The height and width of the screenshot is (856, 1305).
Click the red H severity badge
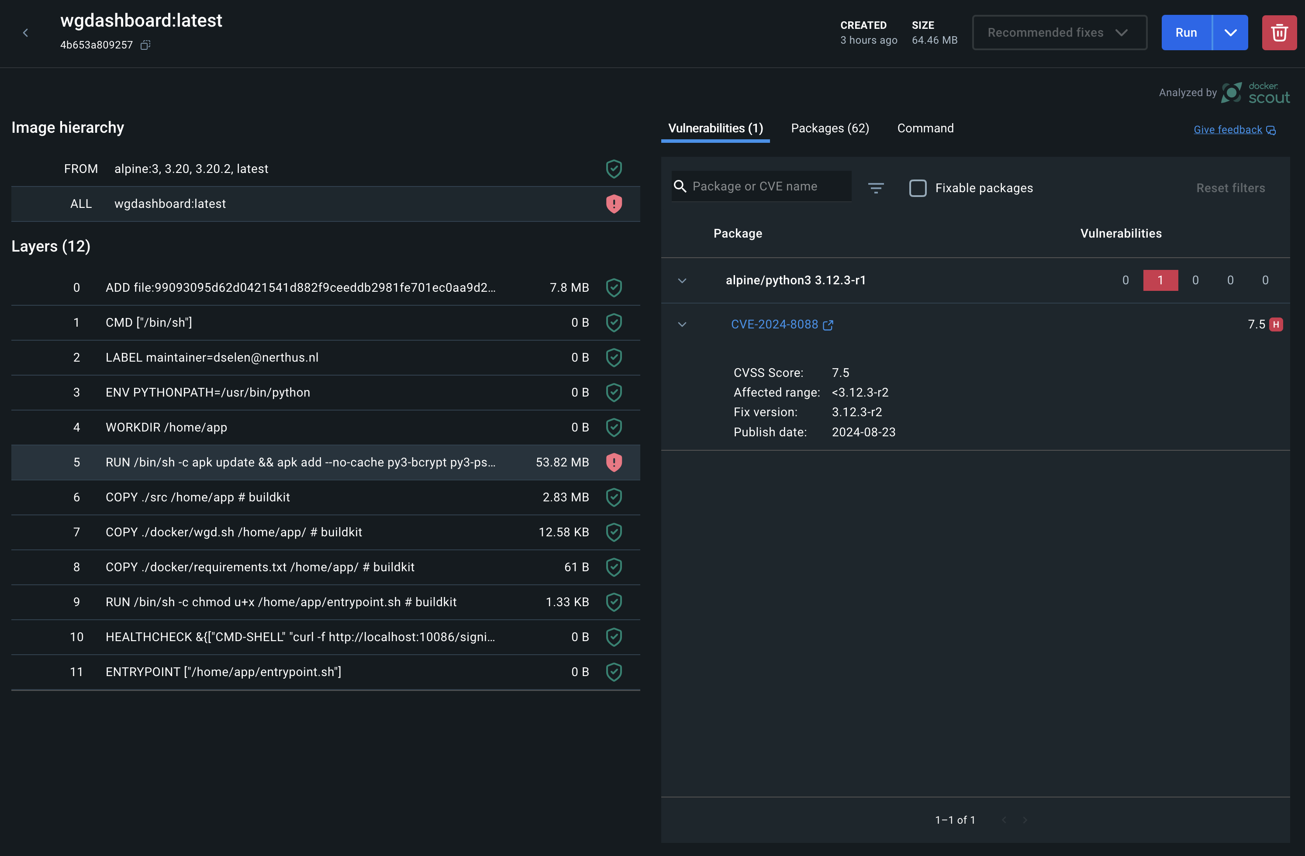[1276, 324]
